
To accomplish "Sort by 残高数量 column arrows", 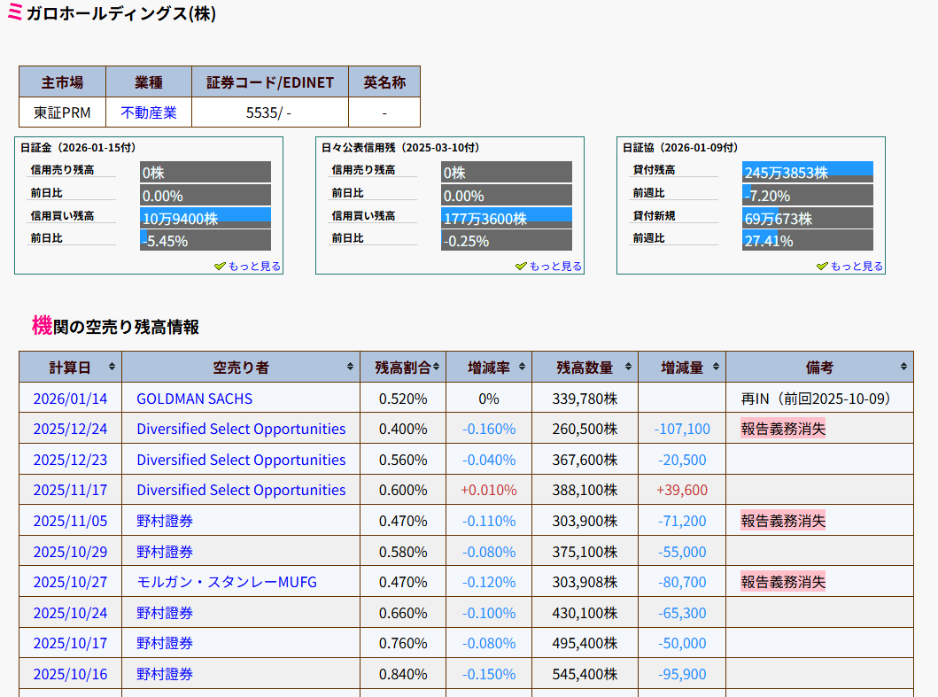I will (628, 367).
